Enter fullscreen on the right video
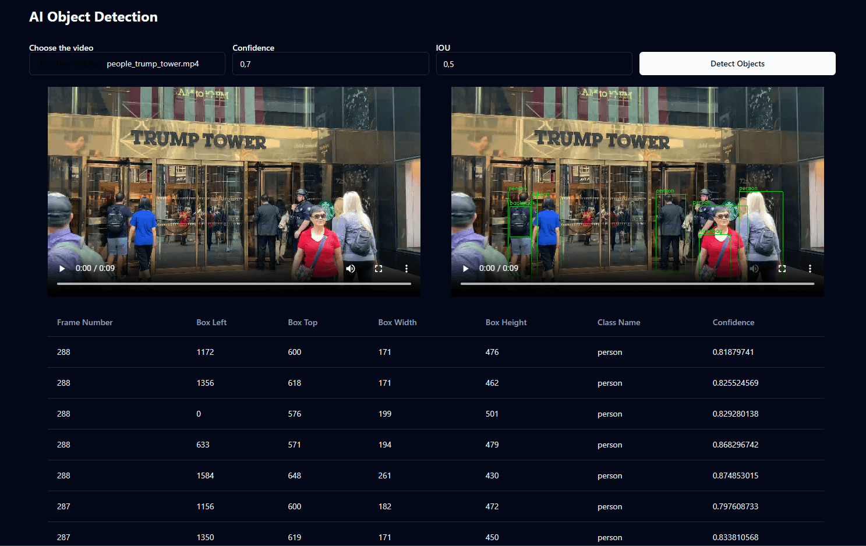This screenshot has height=546, width=866. [782, 269]
